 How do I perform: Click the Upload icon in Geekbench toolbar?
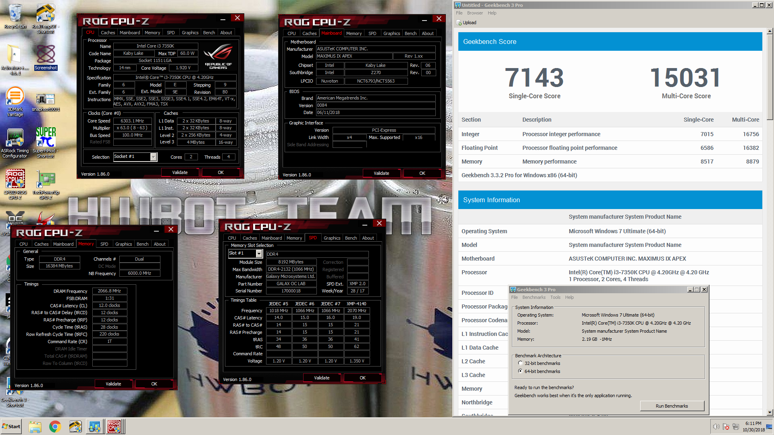coord(459,23)
